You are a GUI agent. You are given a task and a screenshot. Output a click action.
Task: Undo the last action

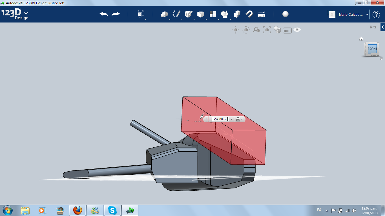(x=104, y=14)
